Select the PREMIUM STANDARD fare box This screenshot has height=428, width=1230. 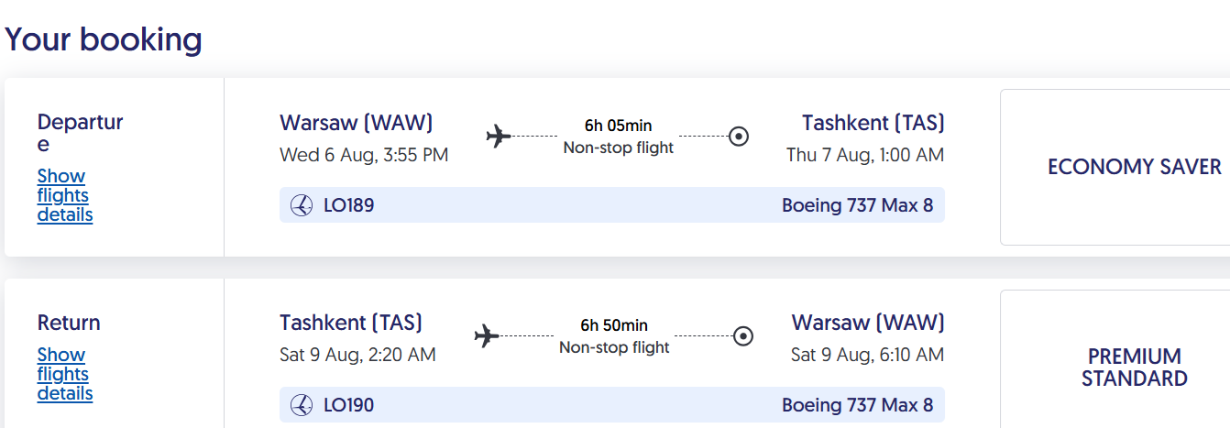[1115, 367]
